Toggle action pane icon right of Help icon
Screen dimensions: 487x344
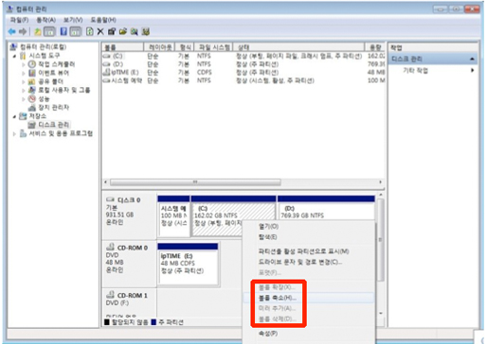[75, 31]
